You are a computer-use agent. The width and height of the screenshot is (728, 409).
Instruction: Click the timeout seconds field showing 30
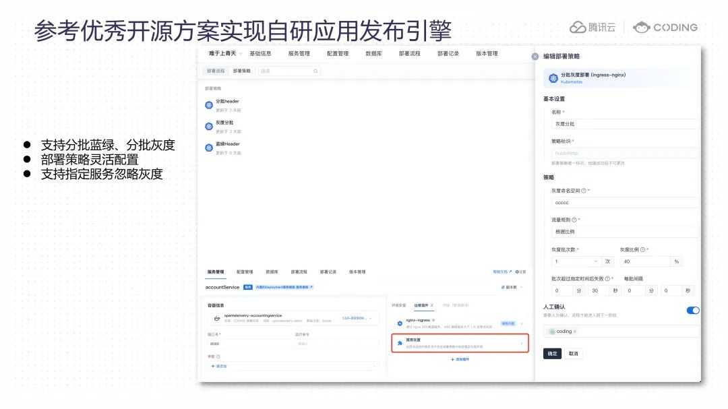(599, 291)
